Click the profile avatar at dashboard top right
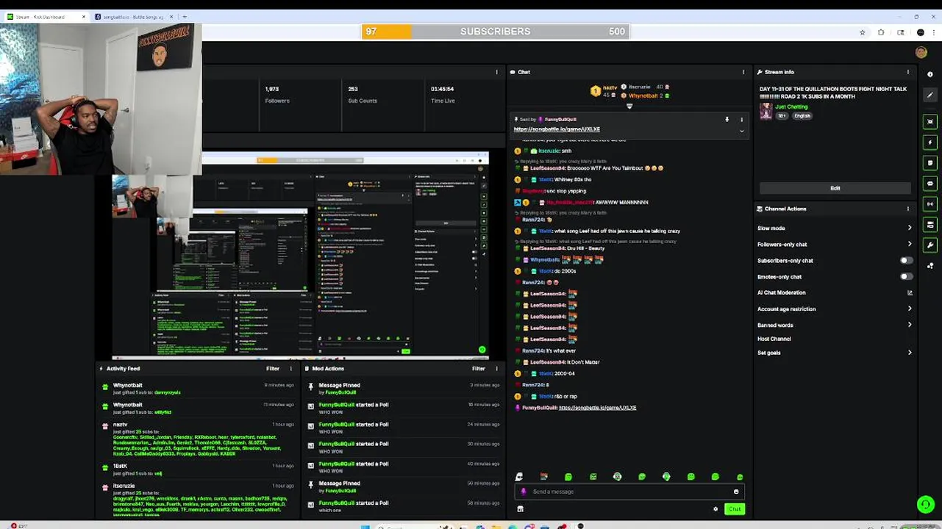Viewport: 942px width, 529px height. point(921,51)
